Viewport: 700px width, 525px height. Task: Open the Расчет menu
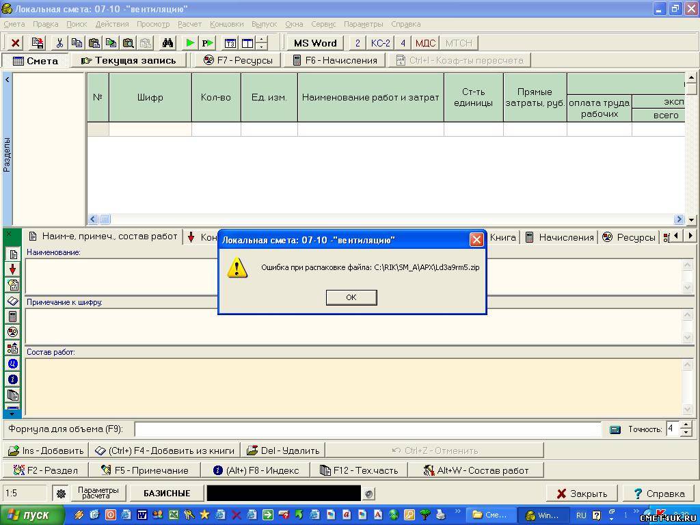(x=190, y=24)
